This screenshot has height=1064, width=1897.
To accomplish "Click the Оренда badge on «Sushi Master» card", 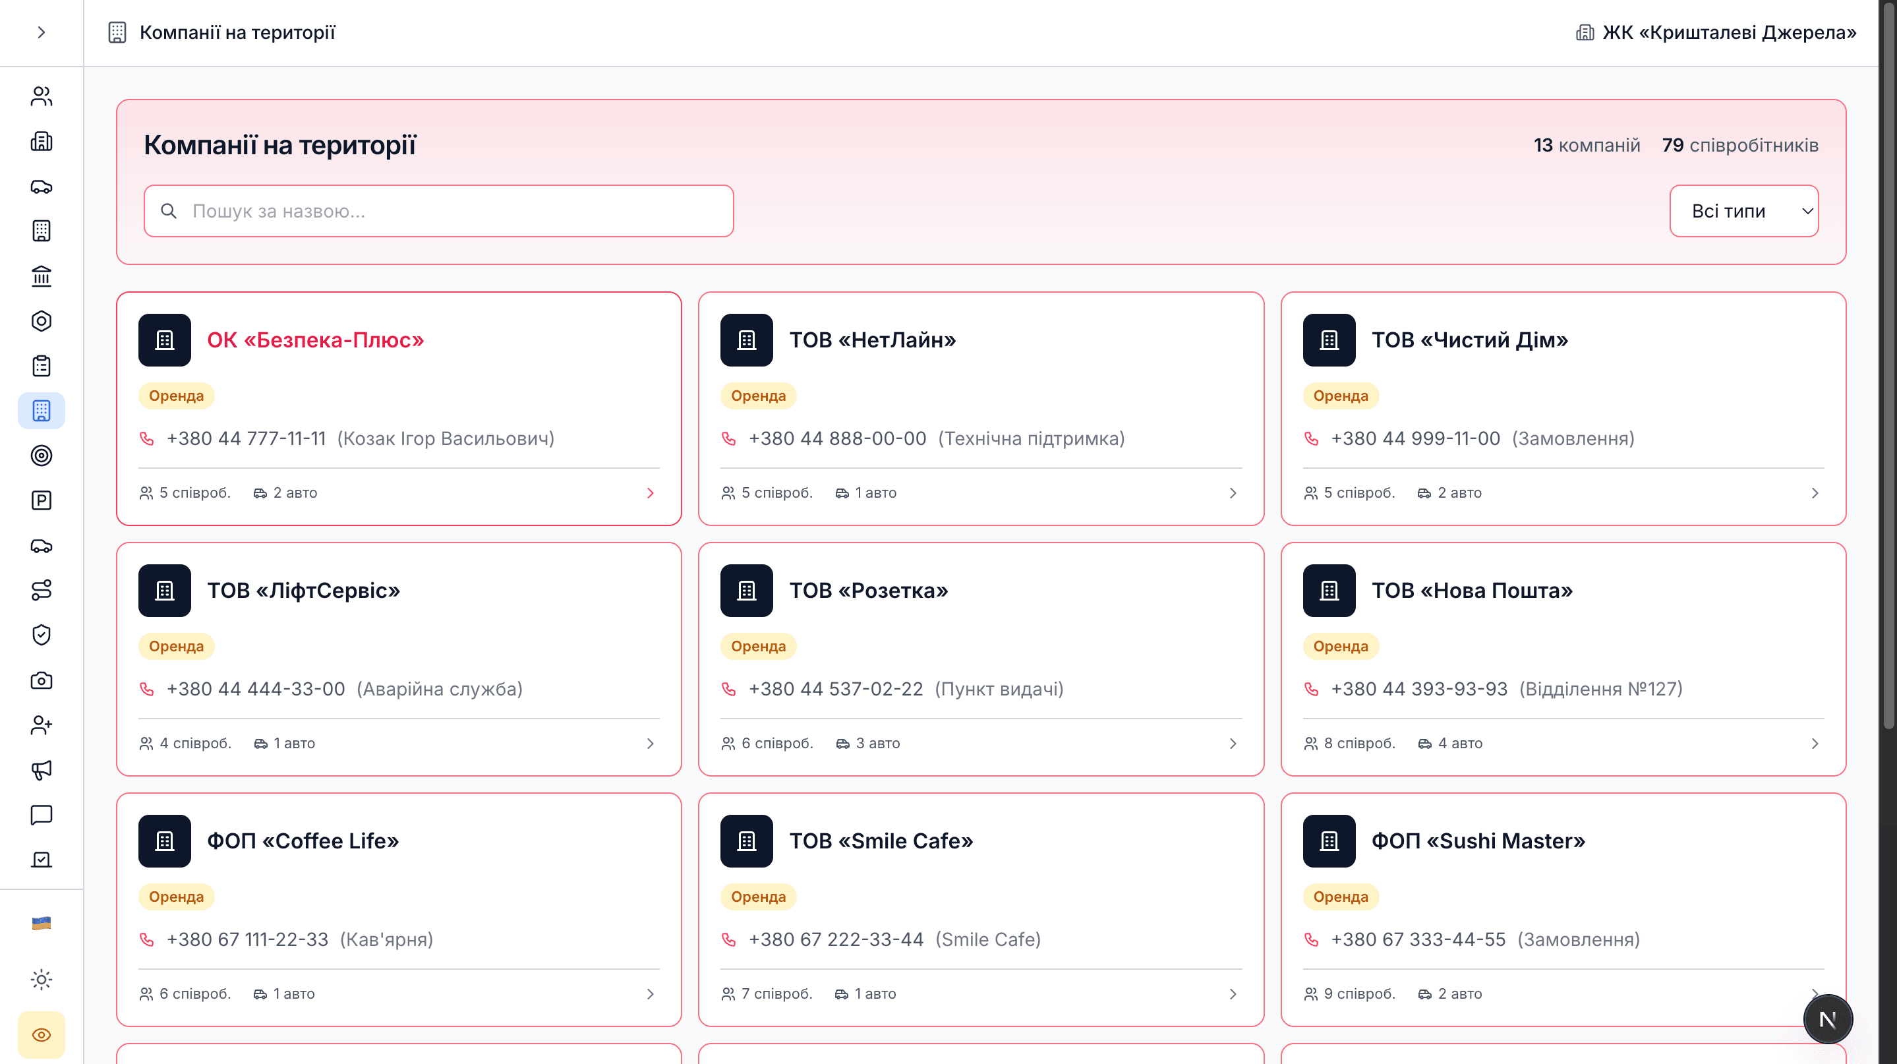I will [1341, 897].
